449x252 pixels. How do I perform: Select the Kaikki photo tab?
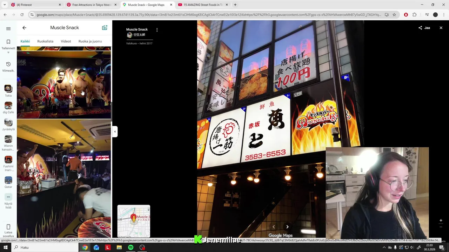[x=25, y=41]
